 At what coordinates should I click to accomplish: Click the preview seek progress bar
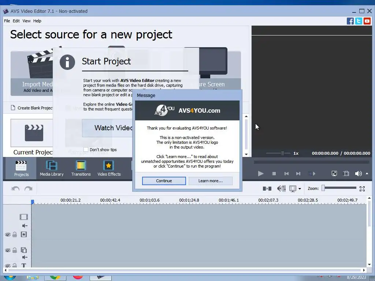point(312,162)
